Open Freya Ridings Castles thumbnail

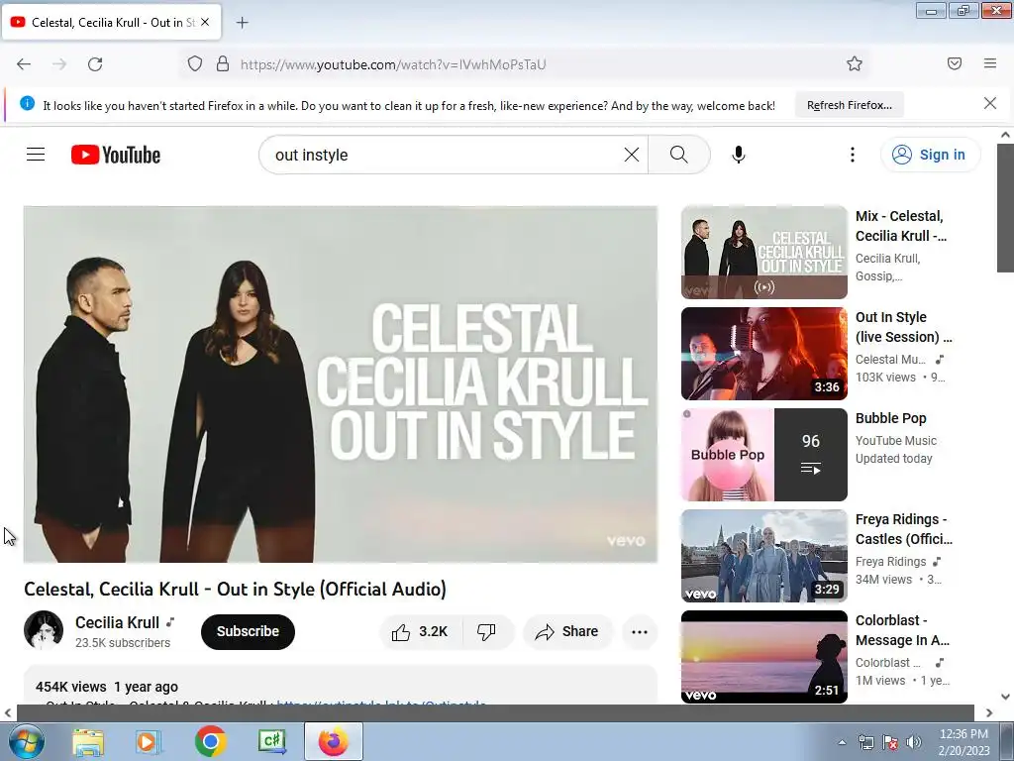[763, 556]
